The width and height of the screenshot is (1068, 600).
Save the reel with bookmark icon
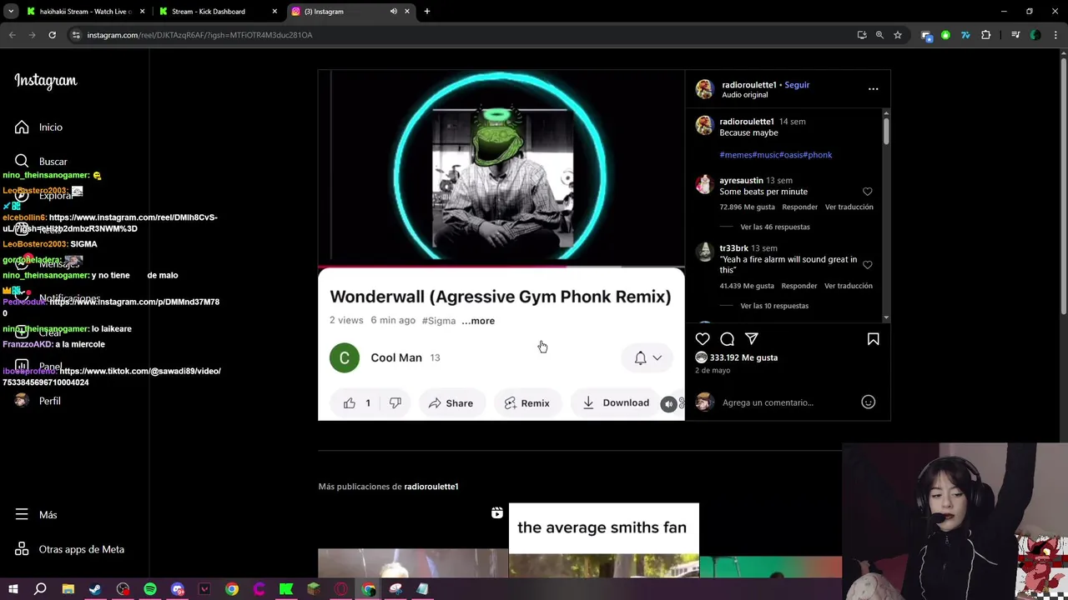(873, 339)
